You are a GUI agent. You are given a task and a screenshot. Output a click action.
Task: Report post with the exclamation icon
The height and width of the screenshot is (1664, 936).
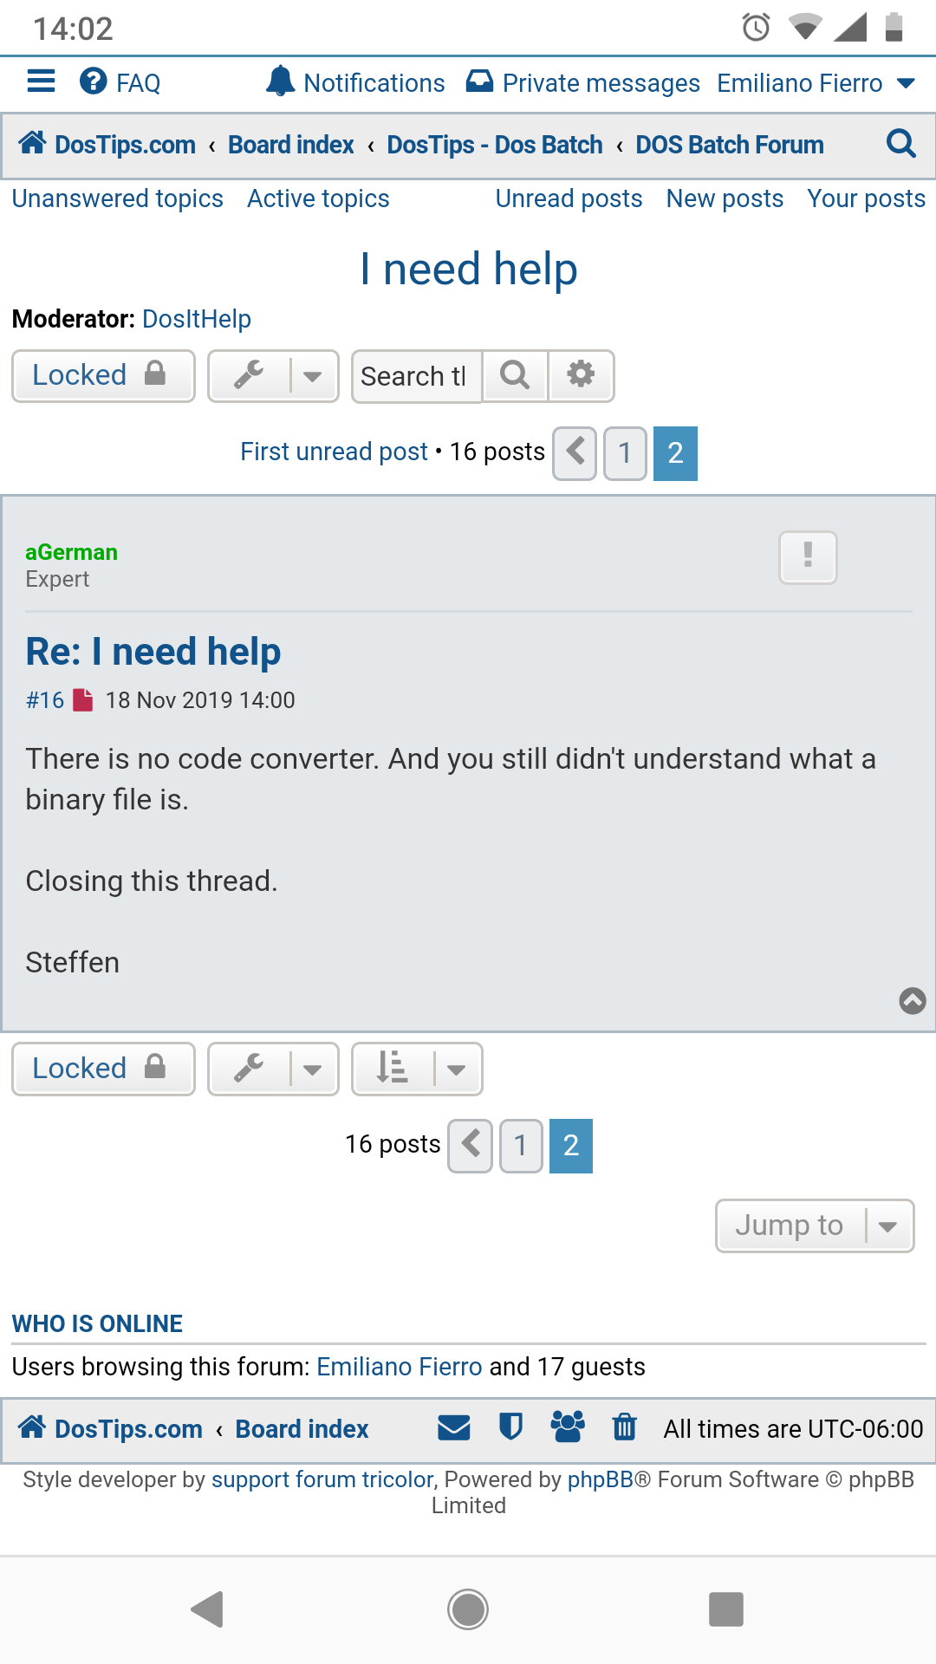(x=808, y=557)
